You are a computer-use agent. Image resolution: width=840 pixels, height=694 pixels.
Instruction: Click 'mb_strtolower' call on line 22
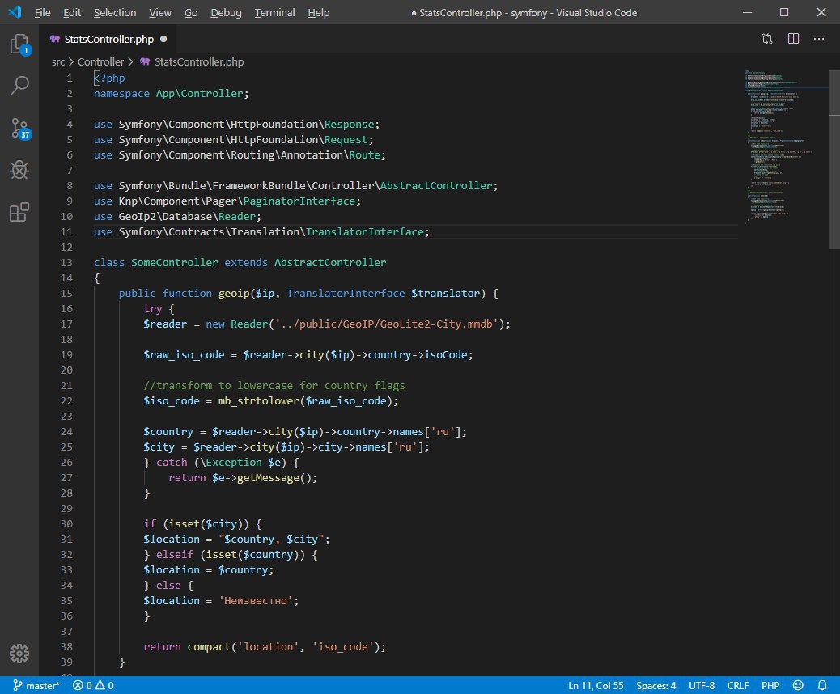point(259,401)
